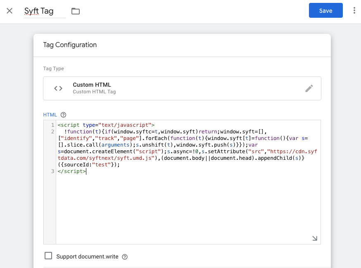Select line number 2 in the gutter
This screenshot has width=361, height=268.
[52, 132]
